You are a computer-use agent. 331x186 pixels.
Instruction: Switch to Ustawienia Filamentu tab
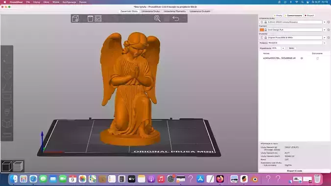pos(175,11)
